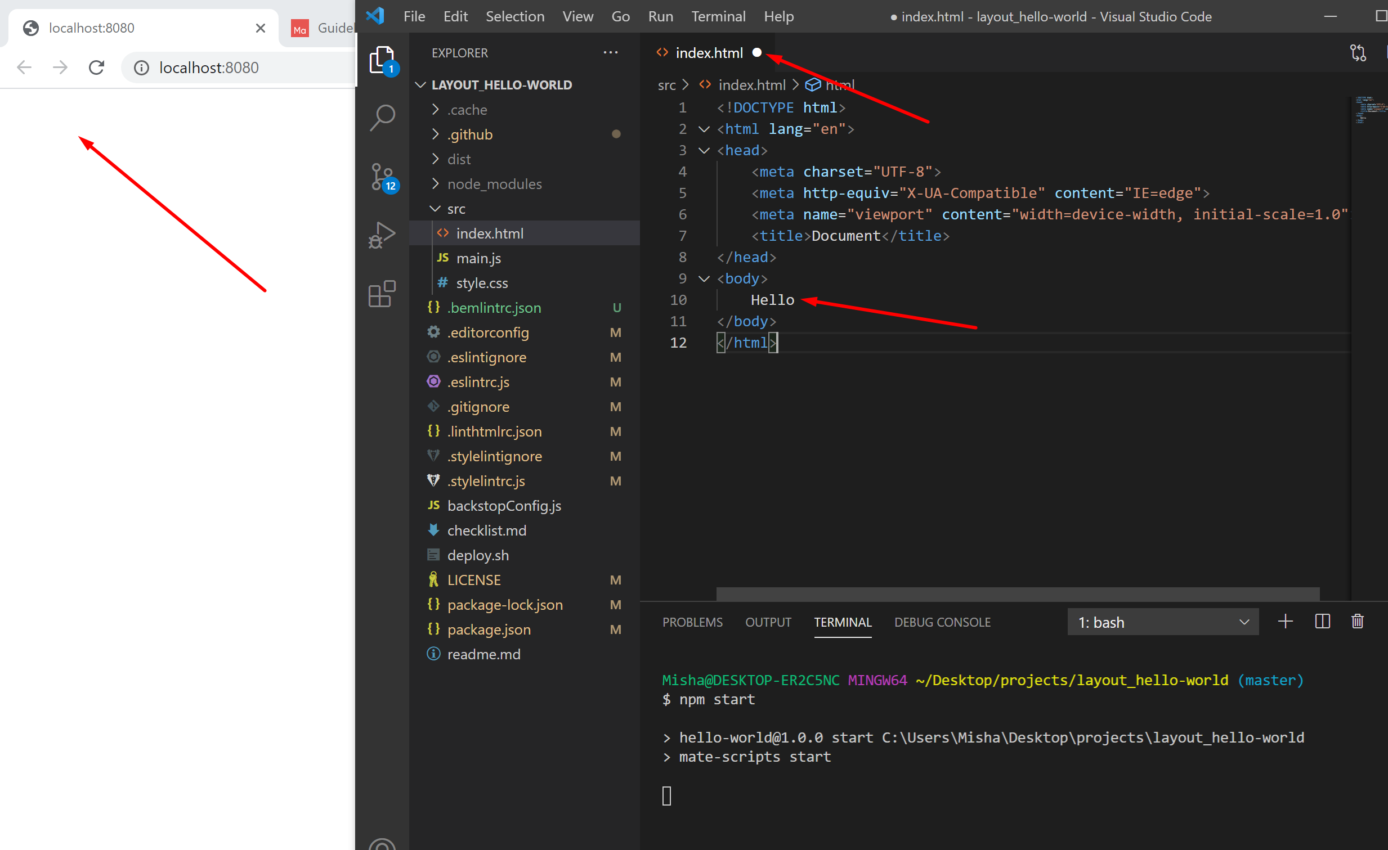Open style.css file in explorer

(524, 283)
